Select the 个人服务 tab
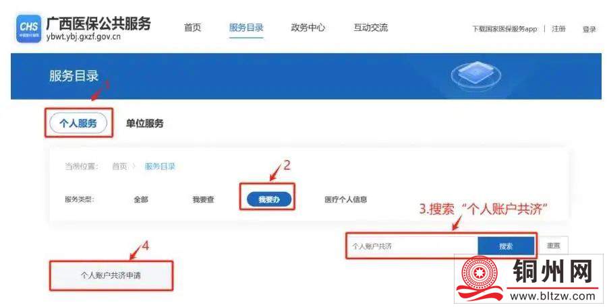 [x=78, y=123]
